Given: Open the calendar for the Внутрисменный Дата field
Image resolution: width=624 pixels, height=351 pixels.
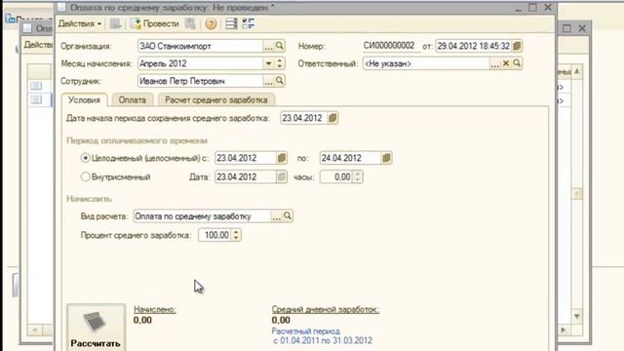Looking at the screenshot, I should [x=282, y=176].
